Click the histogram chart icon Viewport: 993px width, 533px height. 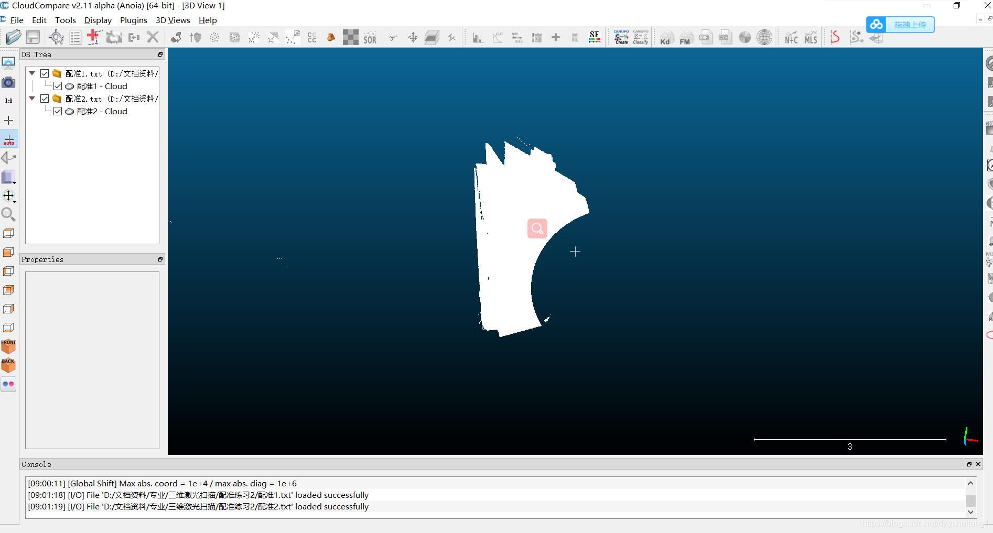coord(478,38)
